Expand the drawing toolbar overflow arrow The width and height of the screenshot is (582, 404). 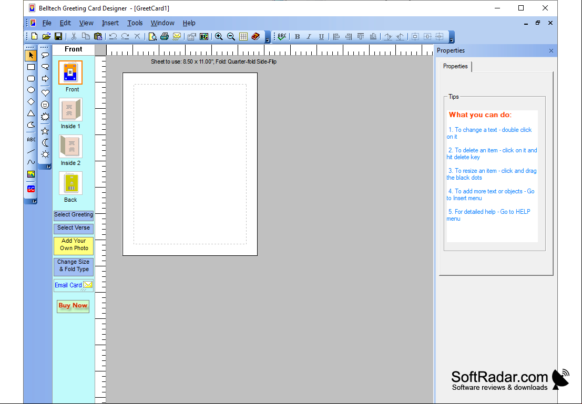34,201
